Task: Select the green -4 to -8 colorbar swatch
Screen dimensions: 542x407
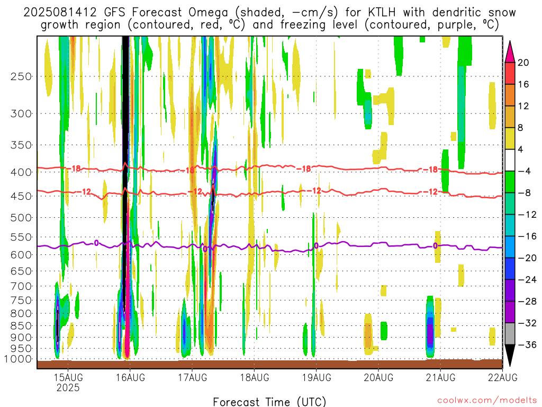Action: [x=510, y=182]
